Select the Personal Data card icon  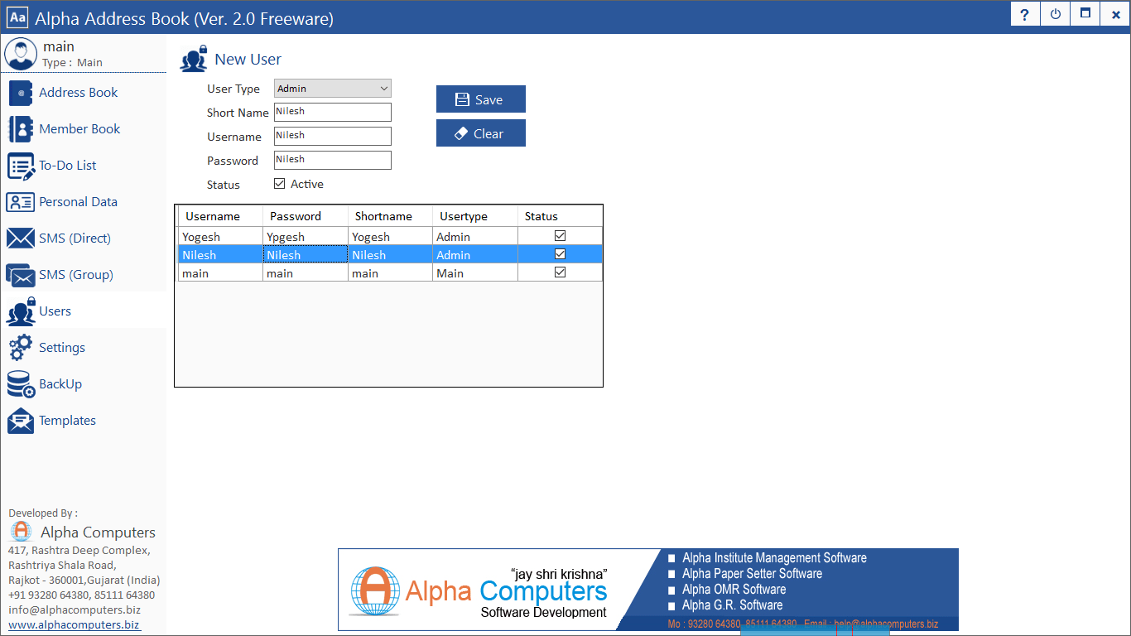[21, 202]
